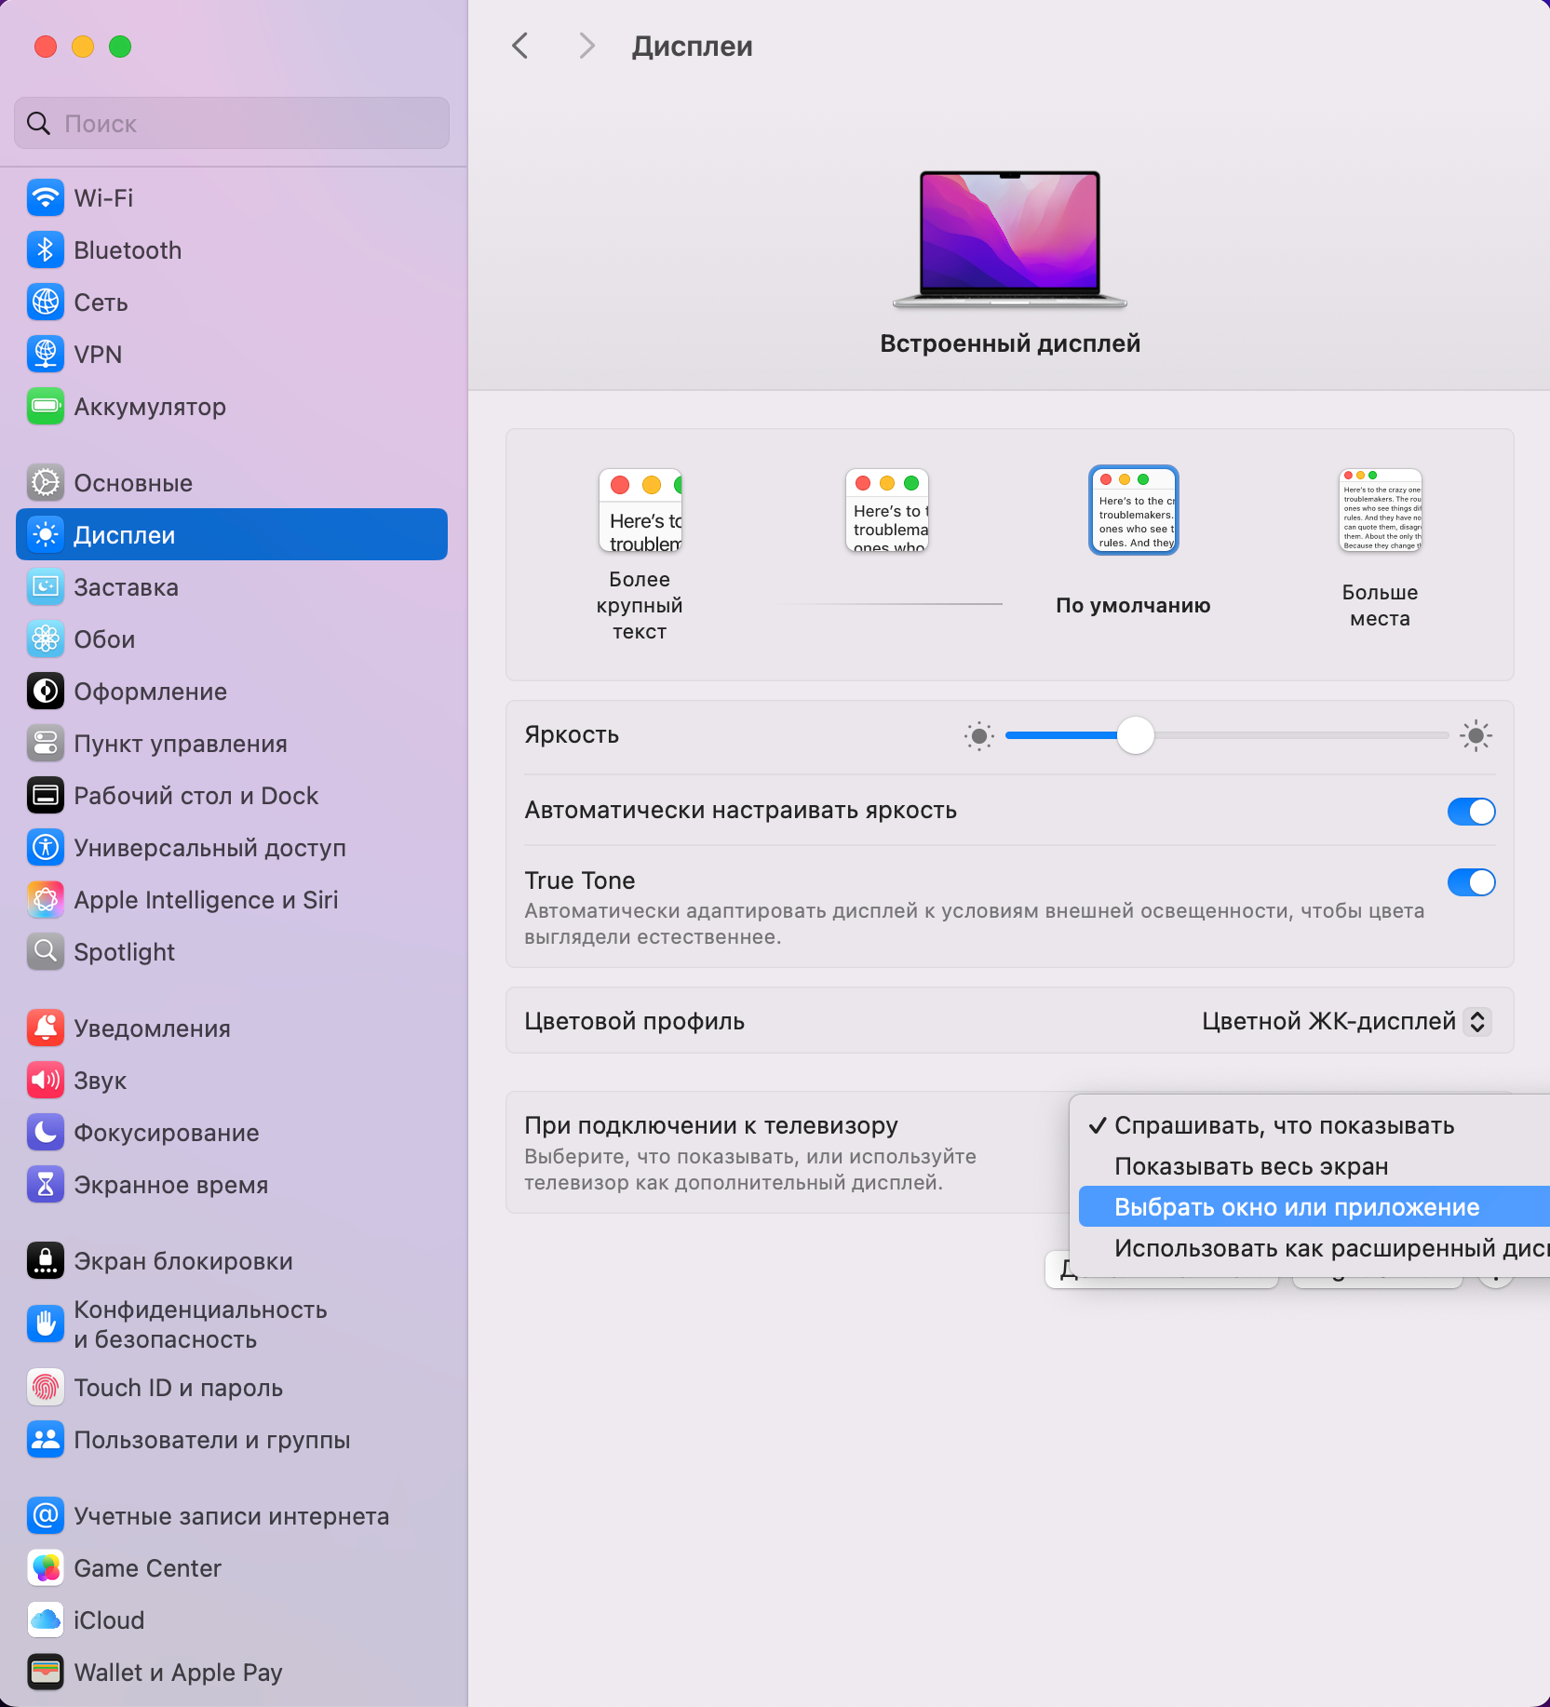Open the VPN globe icon entry
This screenshot has height=1707, width=1550.
(x=45, y=355)
